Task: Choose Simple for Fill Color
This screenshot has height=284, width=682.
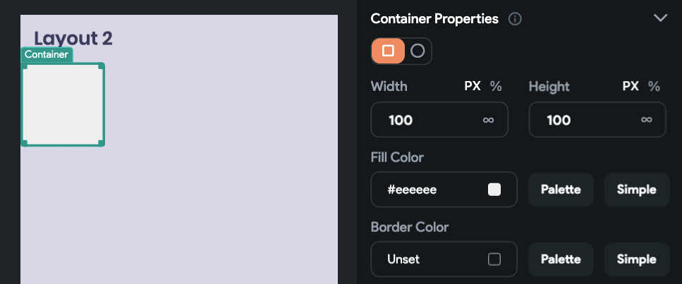Action: tap(637, 190)
